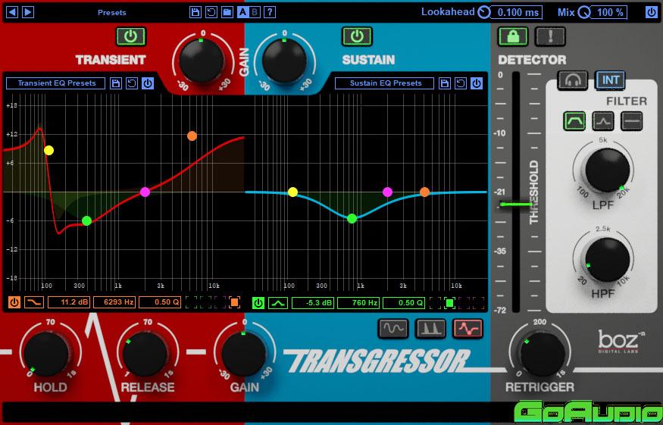663x425 pixels.
Task: Click the RETRIGGER knob
Action: [543, 354]
